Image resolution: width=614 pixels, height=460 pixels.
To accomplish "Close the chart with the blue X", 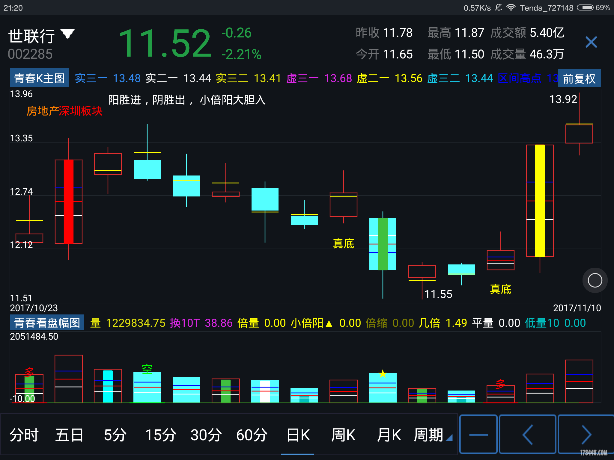I will [591, 42].
